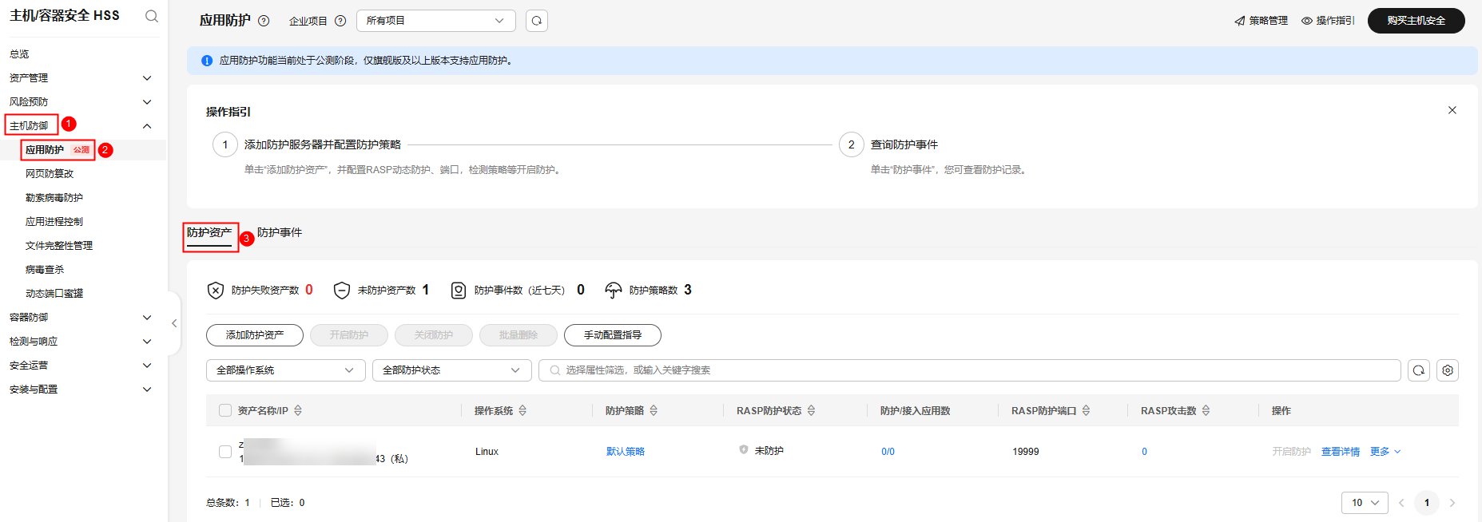Click help icon beside 应用防护 title
Screen dimensions: 1482x522
point(264,21)
